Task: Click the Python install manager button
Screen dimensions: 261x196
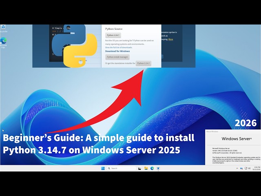Action: click(x=117, y=57)
